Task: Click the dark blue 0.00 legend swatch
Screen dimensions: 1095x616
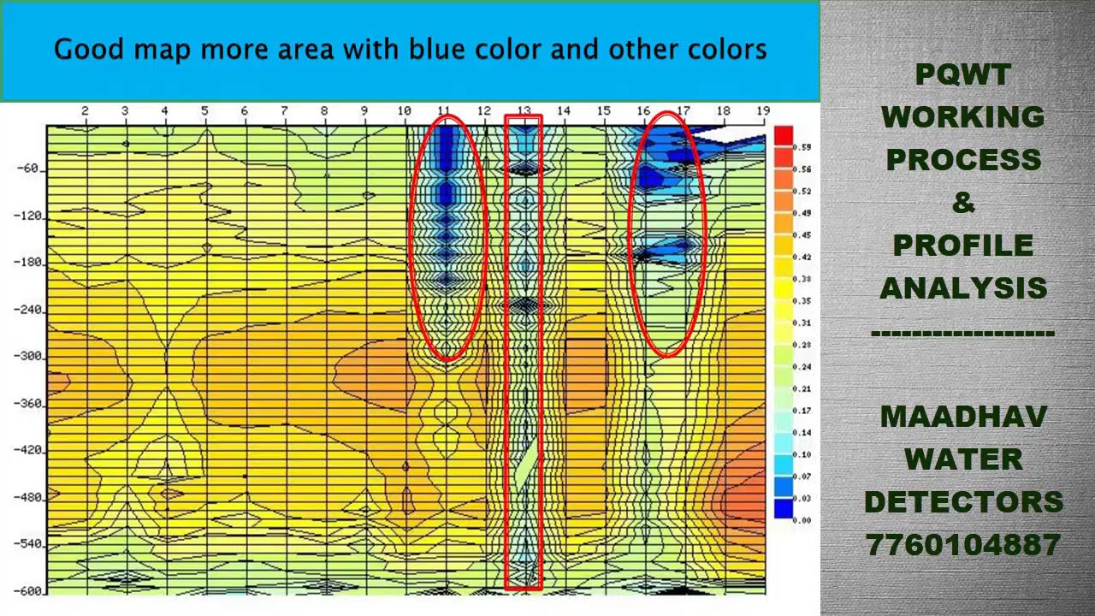Action: (783, 509)
